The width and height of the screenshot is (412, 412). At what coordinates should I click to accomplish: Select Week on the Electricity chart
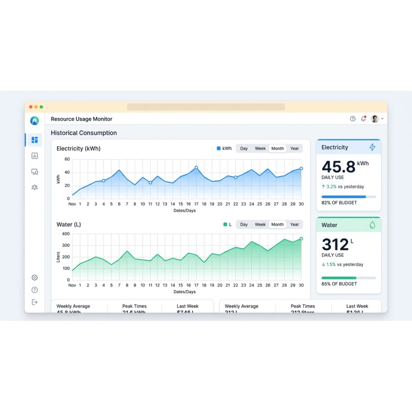(260, 148)
